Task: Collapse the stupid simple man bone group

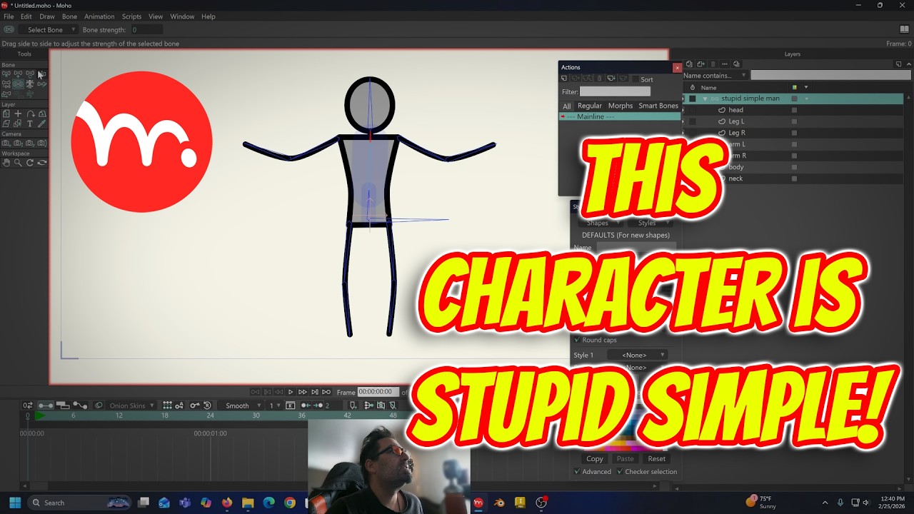Action: (x=705, y=99)
